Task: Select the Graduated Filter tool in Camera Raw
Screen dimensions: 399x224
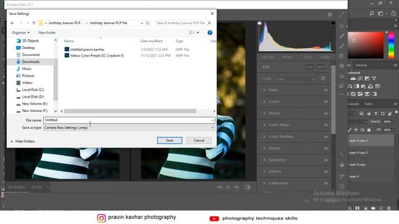Action: pyautogui.click(x=342, y=56)
